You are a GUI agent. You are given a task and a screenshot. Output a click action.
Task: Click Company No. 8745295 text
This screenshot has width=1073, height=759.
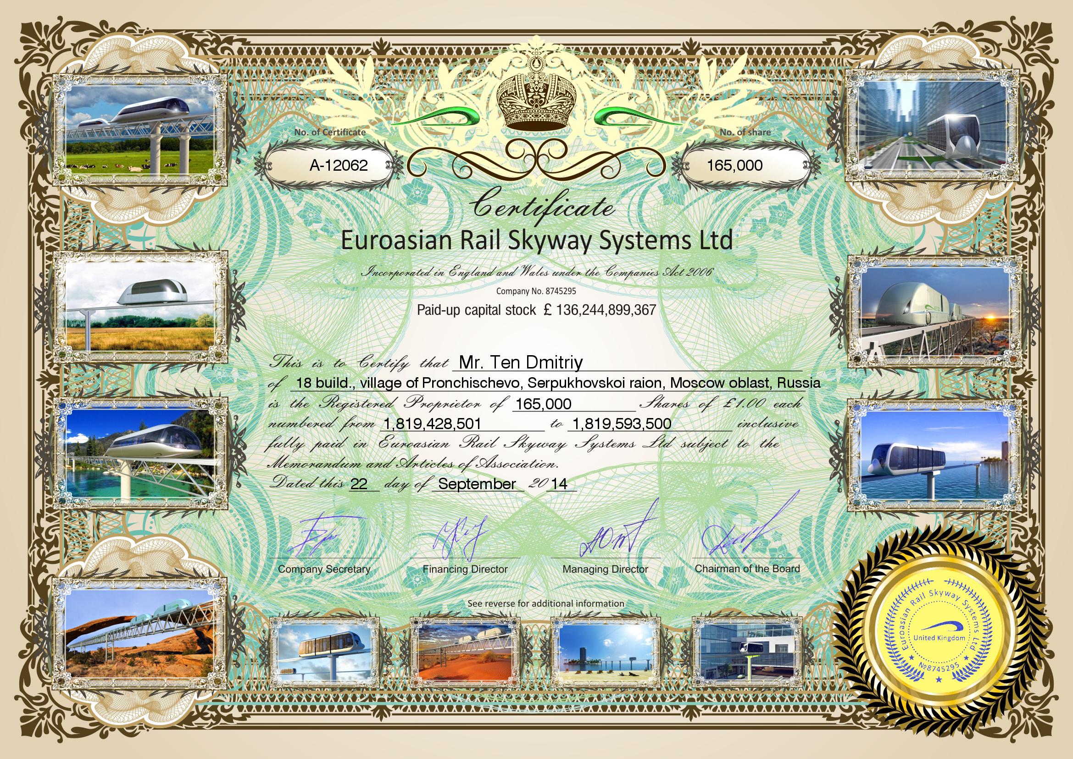537,291
